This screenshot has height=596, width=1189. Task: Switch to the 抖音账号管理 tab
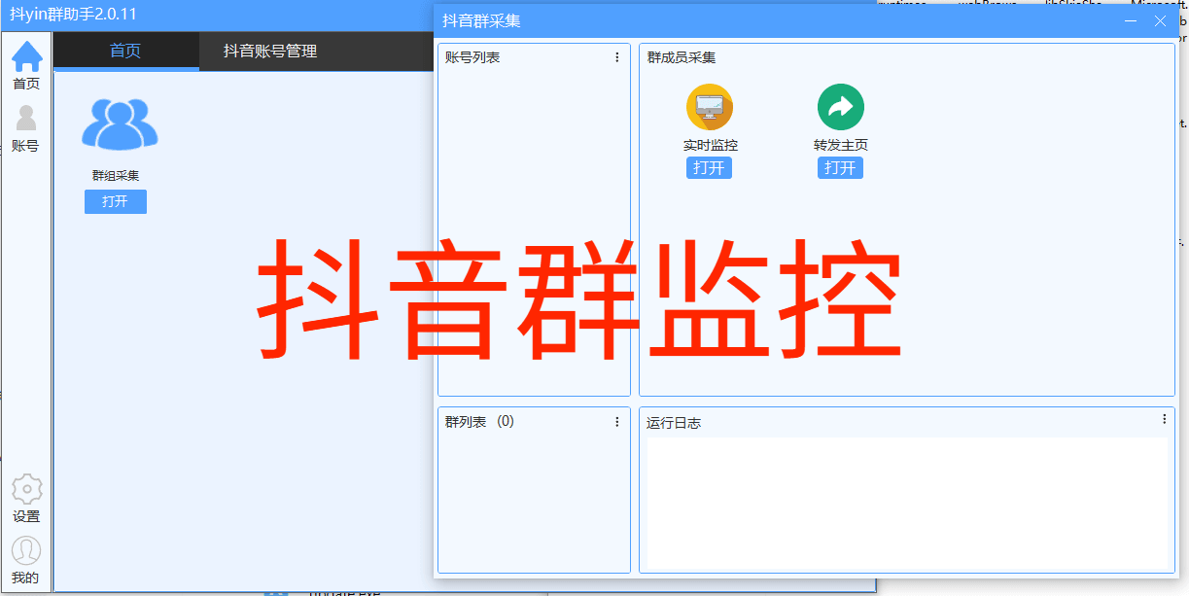tap(270, 51)
